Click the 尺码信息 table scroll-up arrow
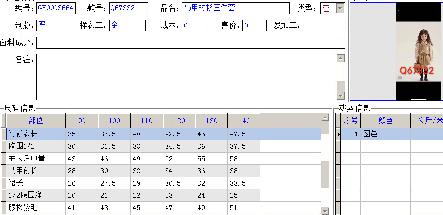Screen dimensions: 443x215 (325, 117)
